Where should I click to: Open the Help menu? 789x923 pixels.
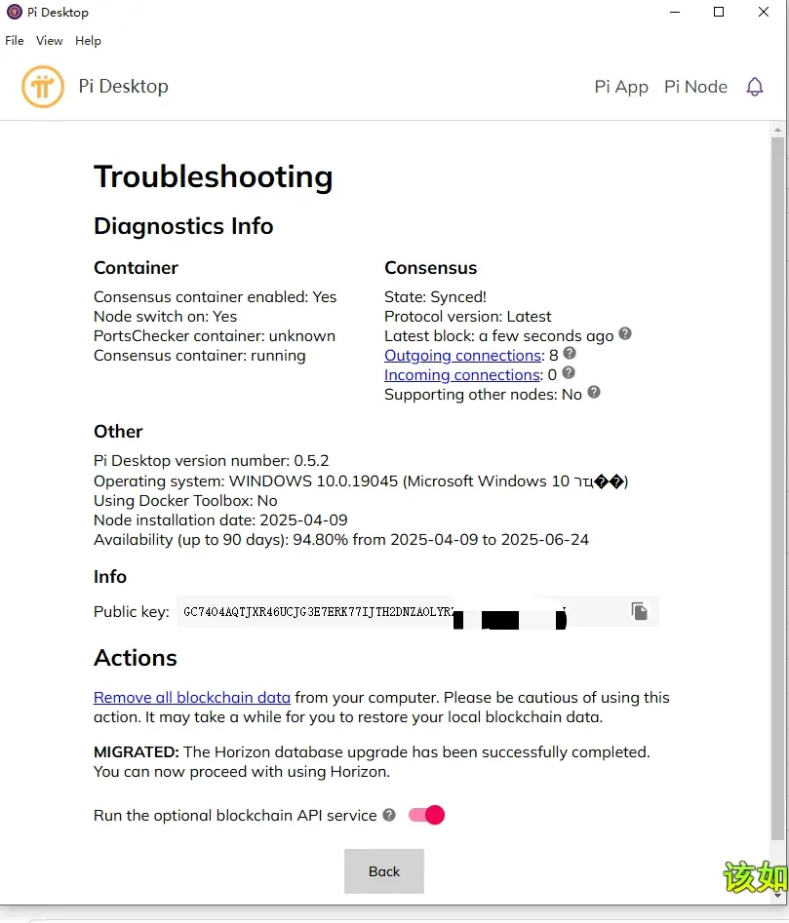tap(89, 41)
